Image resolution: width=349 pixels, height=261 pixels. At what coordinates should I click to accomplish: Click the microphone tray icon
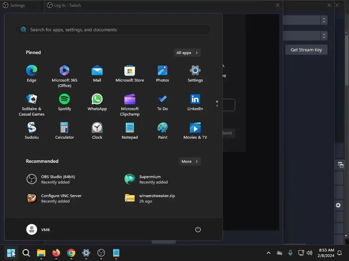pyautogui.click(x=290, y=253)
